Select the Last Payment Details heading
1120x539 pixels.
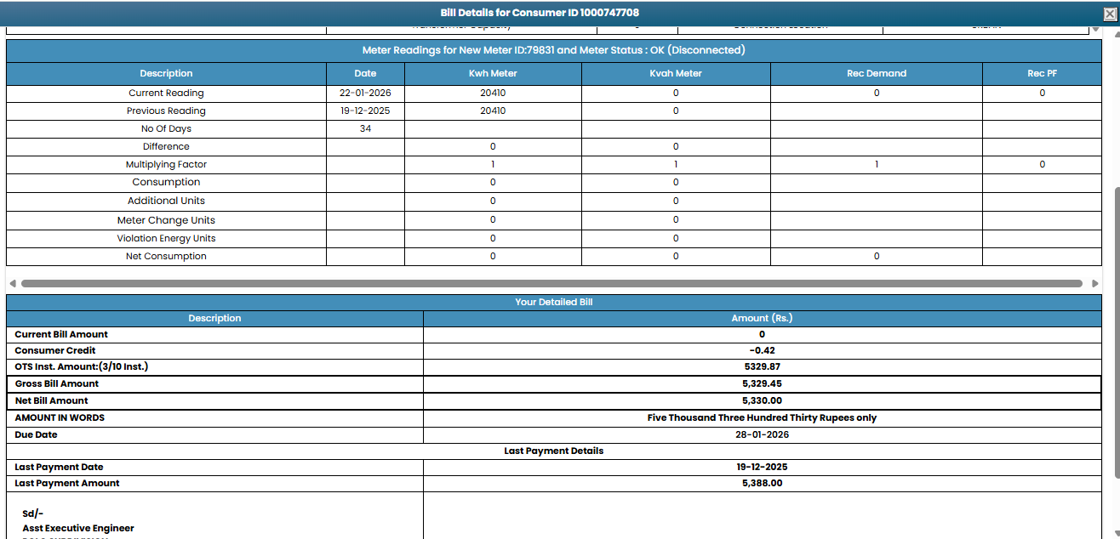point(553,451)
